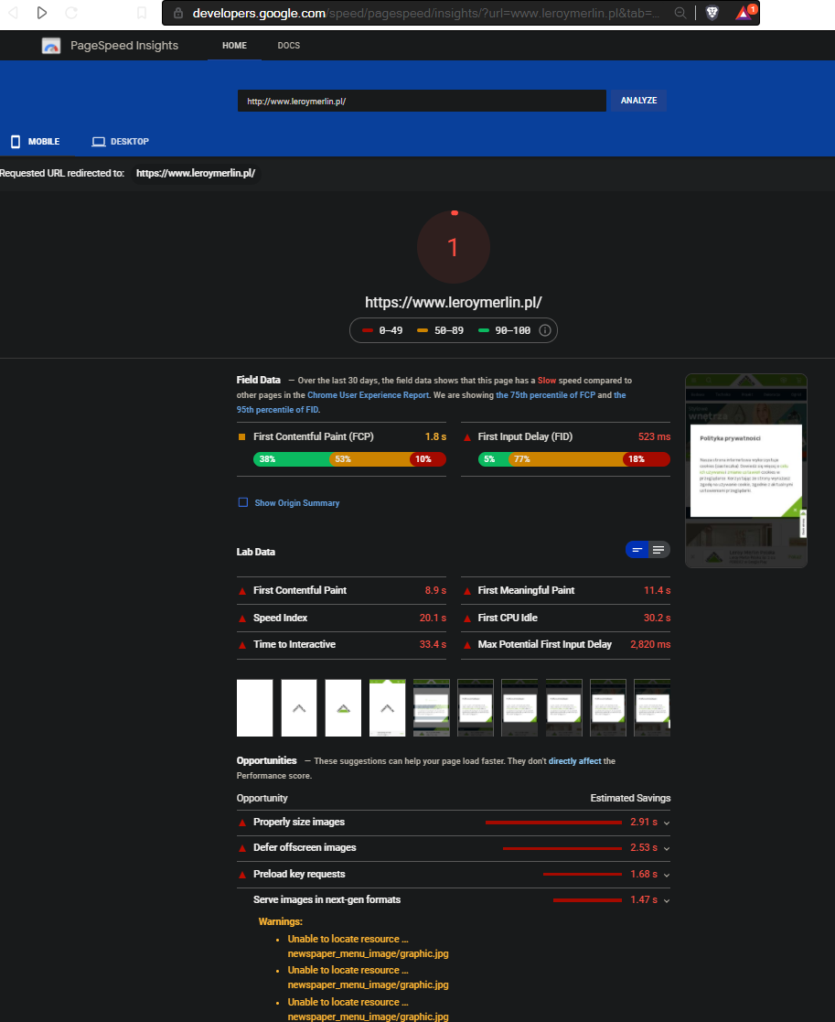Click the performance score gauge showing 1
The width and height of the screenshot is (835, 1022).
tap(453, 247)
